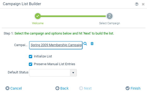Click the Finish checkmark circle icon
Image resolution: width=147 pixels, height=94 pixels.
(128, 88)
